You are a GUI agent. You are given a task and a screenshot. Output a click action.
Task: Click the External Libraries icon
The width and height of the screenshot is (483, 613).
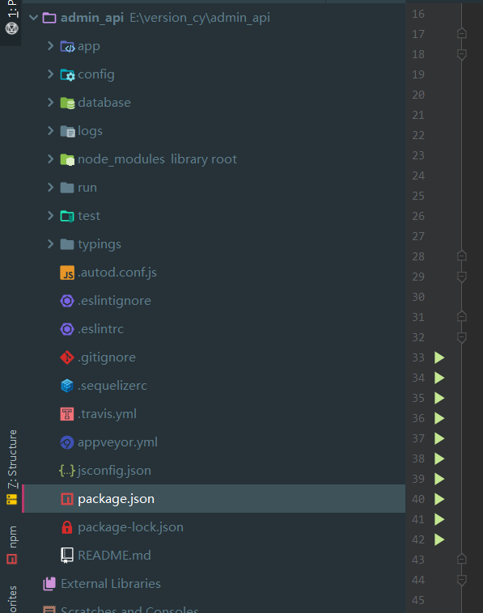[49, 584]
